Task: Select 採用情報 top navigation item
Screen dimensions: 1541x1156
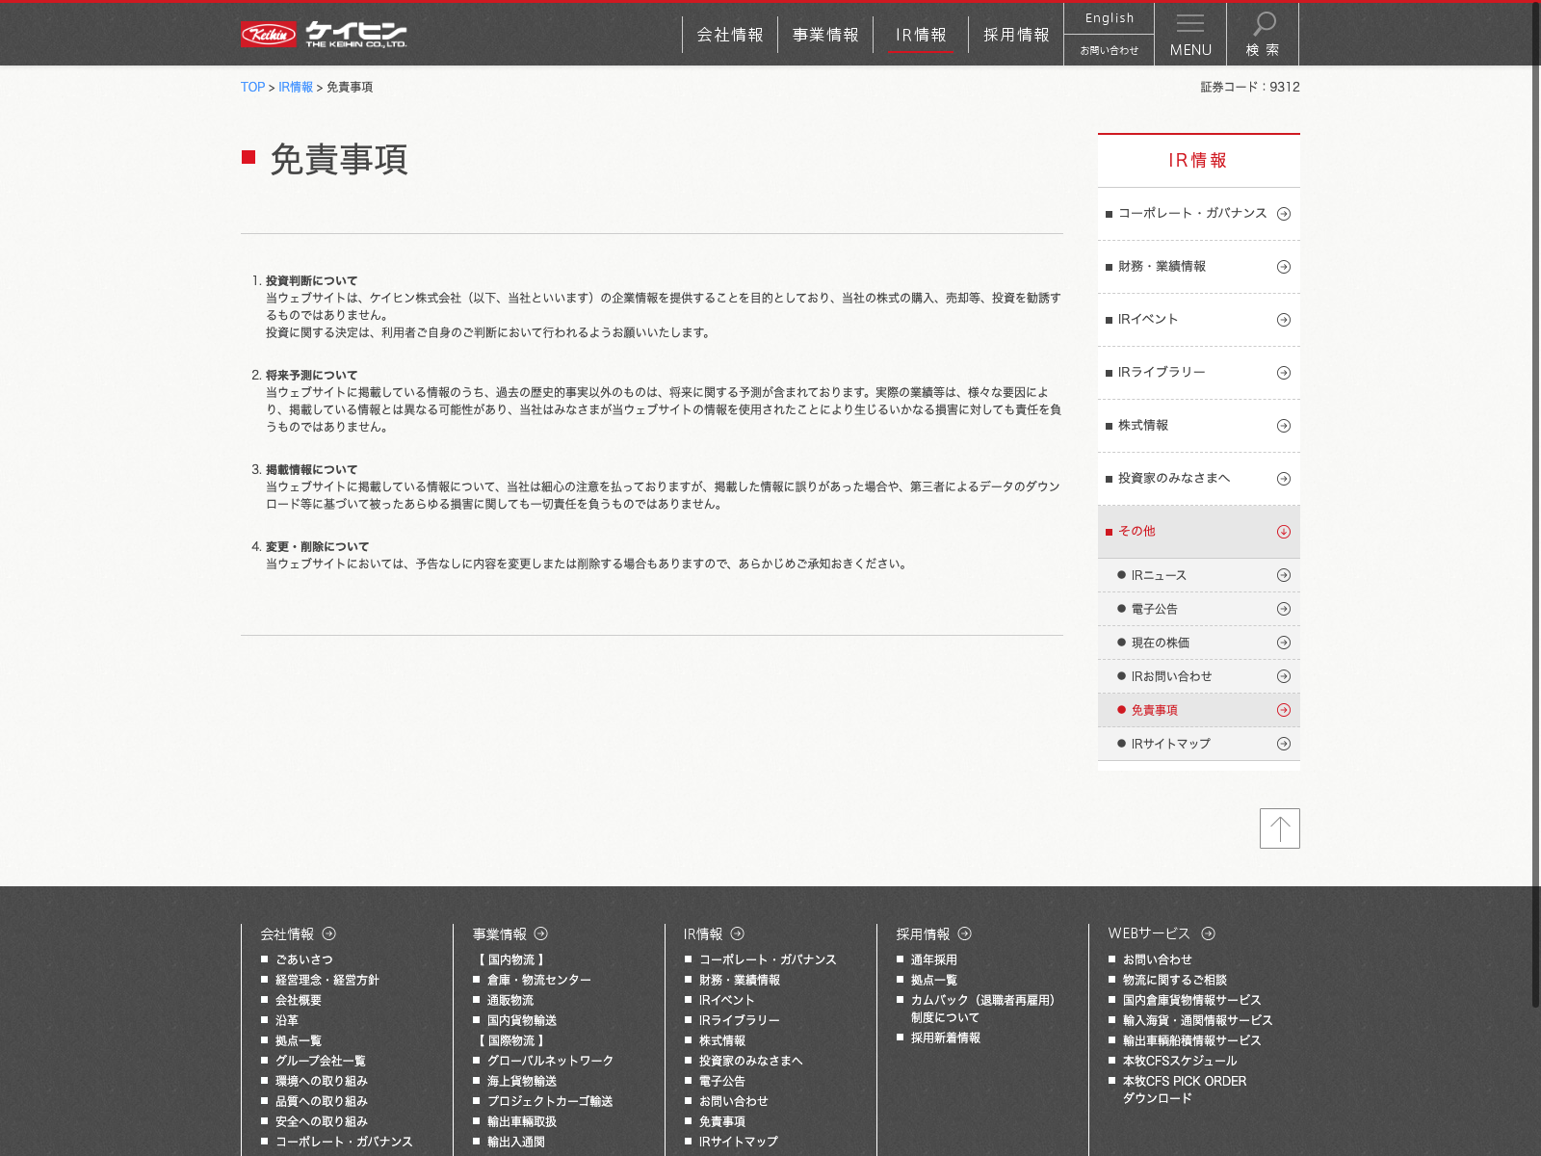Action: (1016, 35)
